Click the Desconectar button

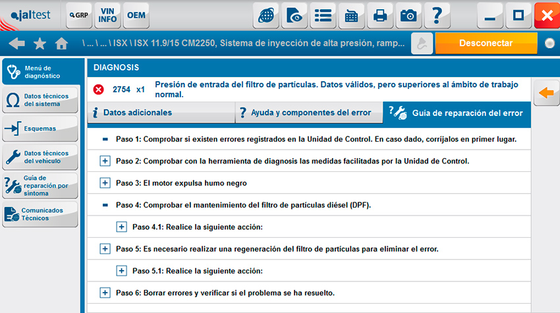pos(486,43)
